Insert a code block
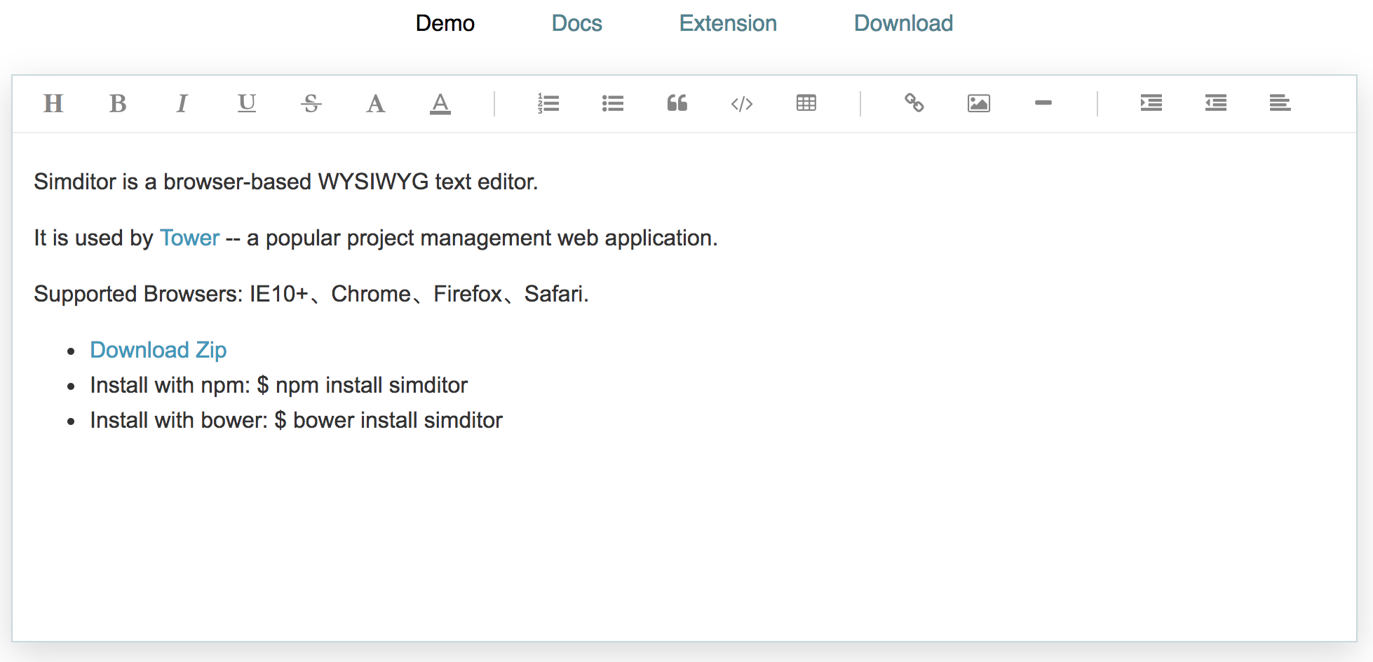Viewport: 1373px width, 662px height. 742,104
